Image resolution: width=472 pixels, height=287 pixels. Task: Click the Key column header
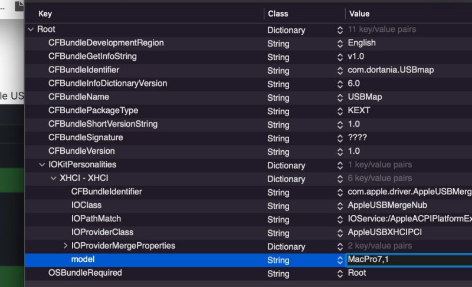[x=45, y=13]
